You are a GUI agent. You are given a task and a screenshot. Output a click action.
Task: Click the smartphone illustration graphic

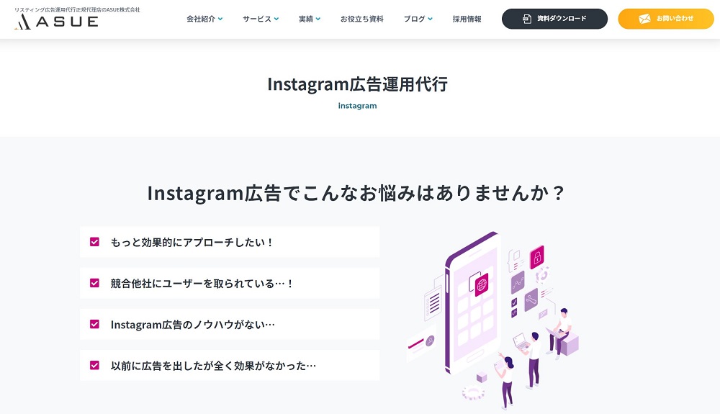tap(471, 303)
